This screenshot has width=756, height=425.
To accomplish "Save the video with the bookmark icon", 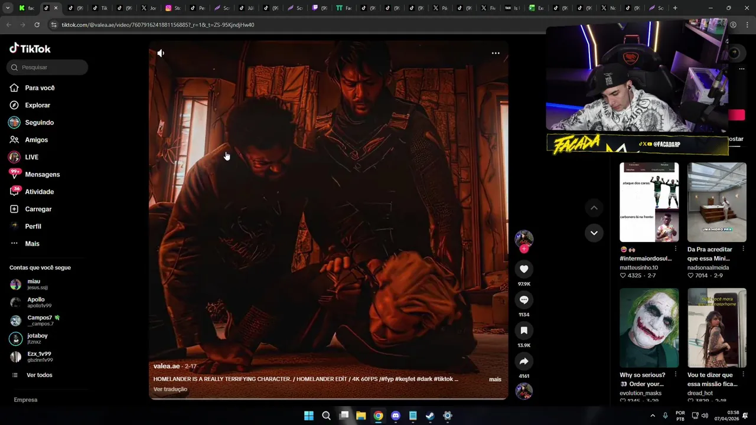I will point(524,331).
